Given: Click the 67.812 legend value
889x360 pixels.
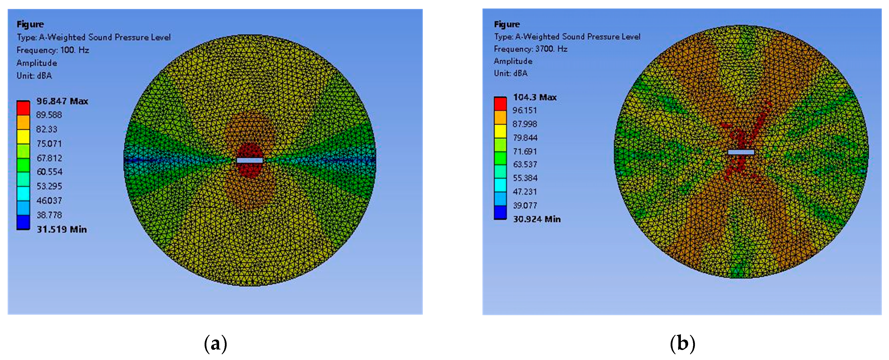Looking at the screenshot, I should pos(49,158).
